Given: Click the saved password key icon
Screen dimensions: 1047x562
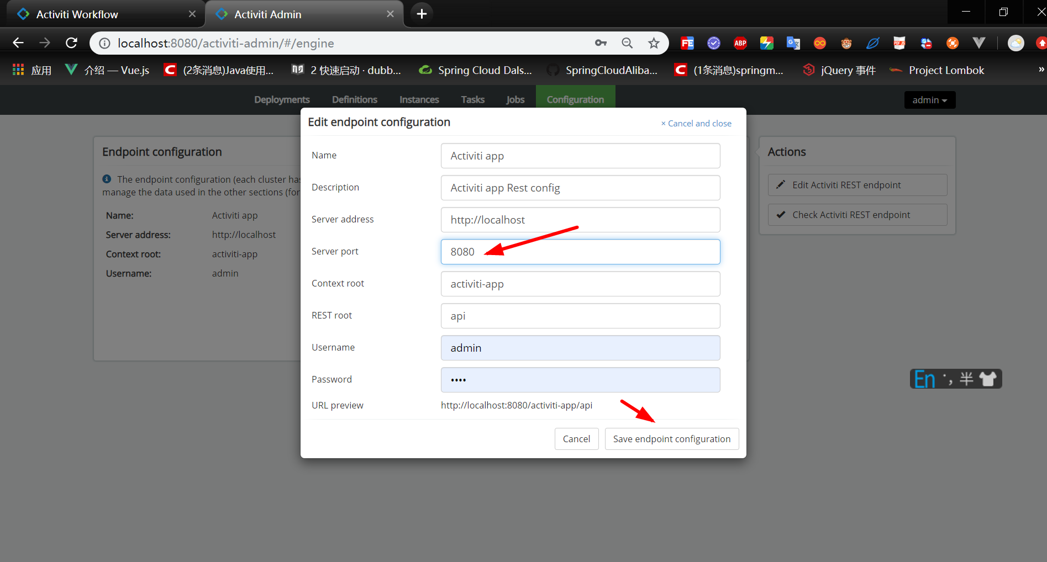Looking at the screenshot, I should tap(601, 43).
